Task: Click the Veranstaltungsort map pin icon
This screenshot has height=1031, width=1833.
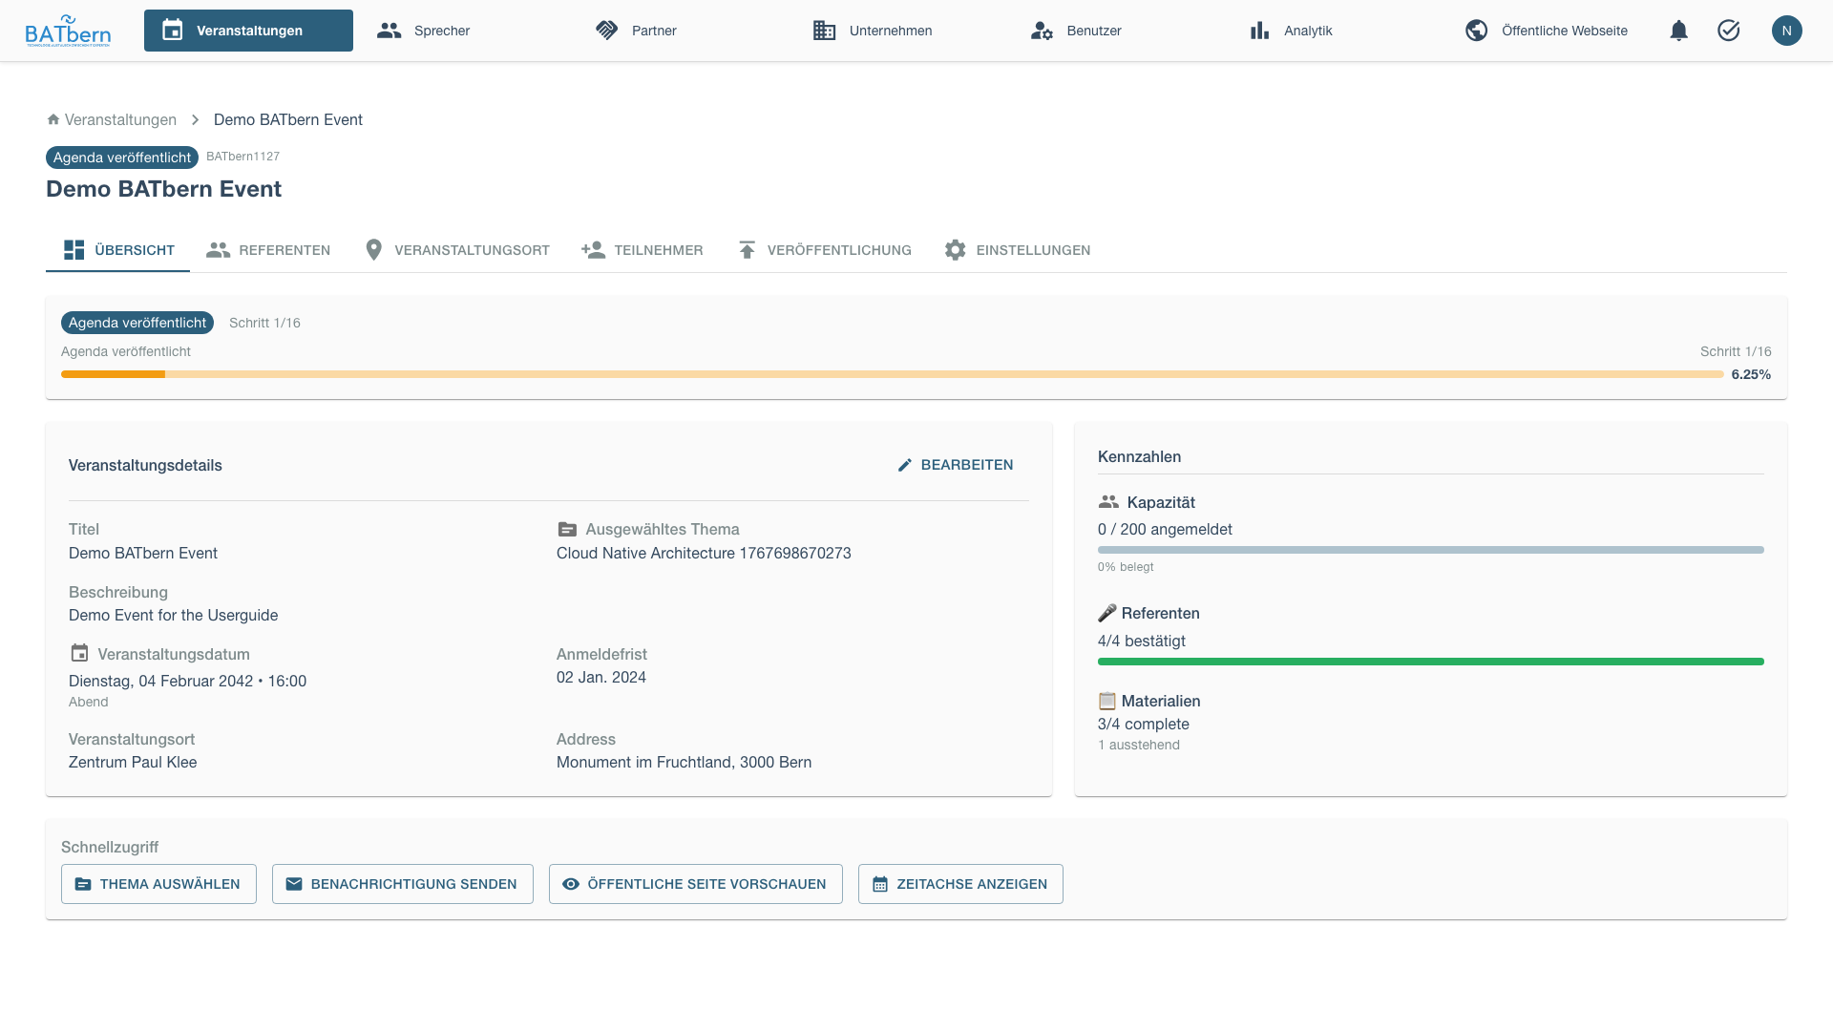Action: pyautogui.click(x=374, y=250)
